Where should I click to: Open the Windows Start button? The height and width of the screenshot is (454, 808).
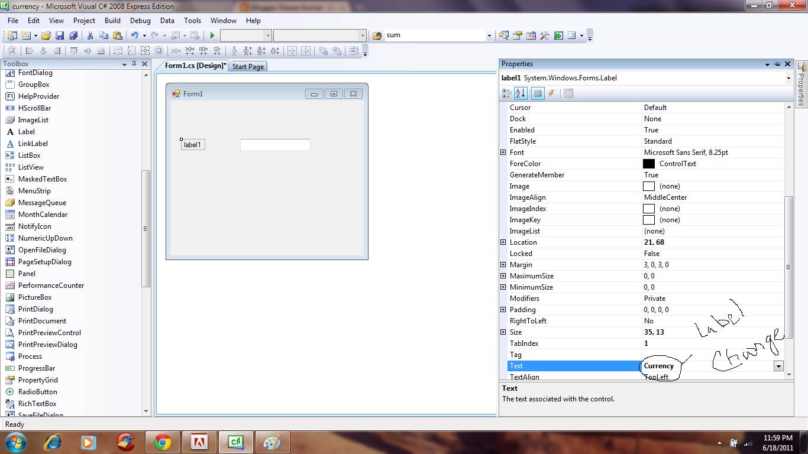pyautogui.click(x=15, y=442)
